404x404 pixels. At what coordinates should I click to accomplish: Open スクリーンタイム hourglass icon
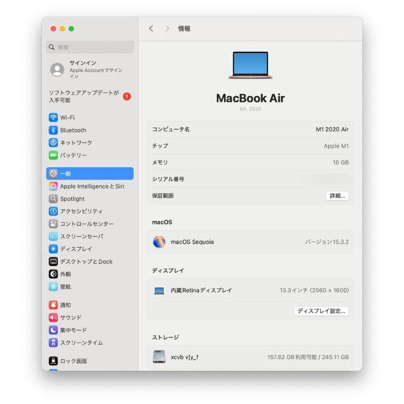pos(53,343)
